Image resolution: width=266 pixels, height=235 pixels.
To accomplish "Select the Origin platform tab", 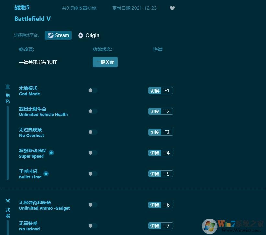I will (89, 35).
